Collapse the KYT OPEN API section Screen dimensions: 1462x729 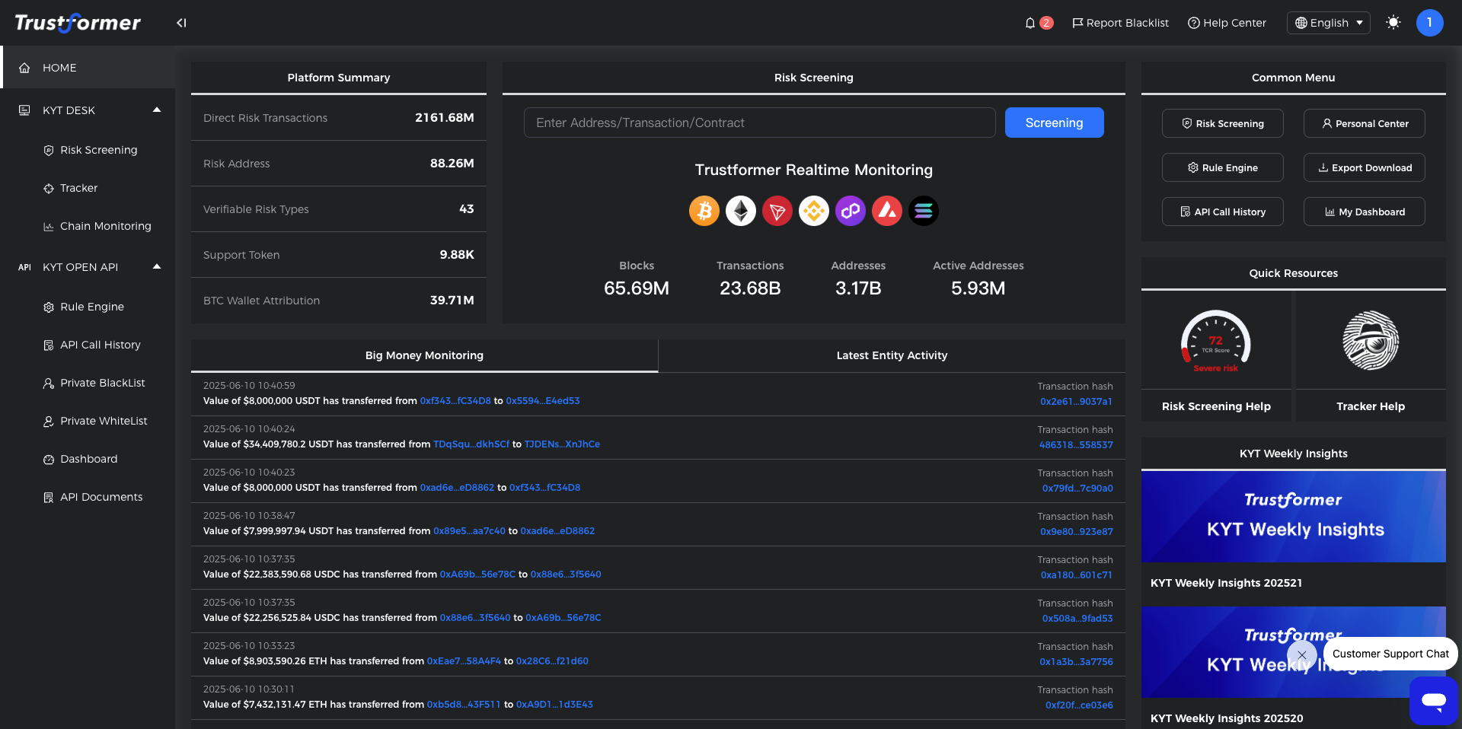tap(157, 267)
